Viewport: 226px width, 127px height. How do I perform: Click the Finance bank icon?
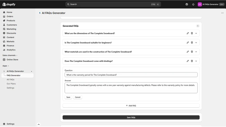click(x=4, y=46)
